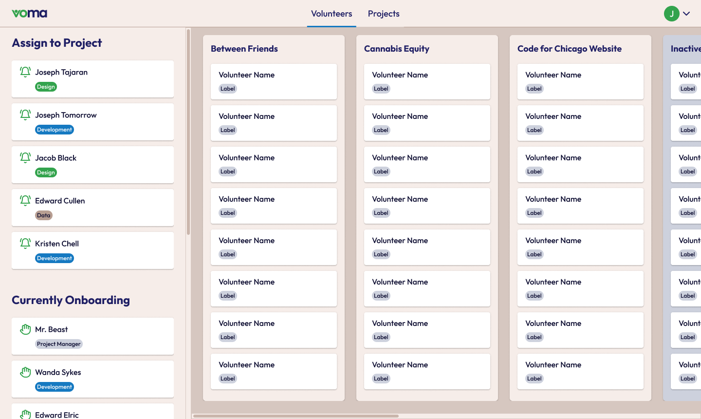Switch to the Projects tab
The width and height of the screenshot is (701, 419).
click(x=384, y=14)
